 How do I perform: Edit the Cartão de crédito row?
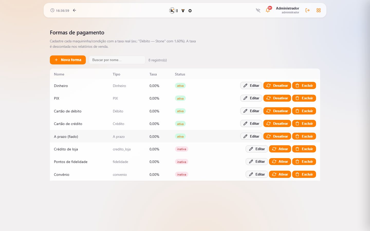pos(251,123)
